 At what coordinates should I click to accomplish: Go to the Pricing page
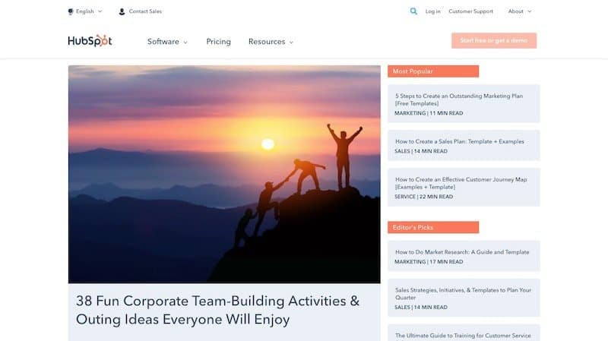tap(218, 42)
